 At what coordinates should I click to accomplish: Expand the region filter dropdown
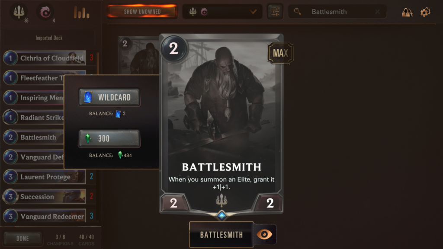[222, 12]
